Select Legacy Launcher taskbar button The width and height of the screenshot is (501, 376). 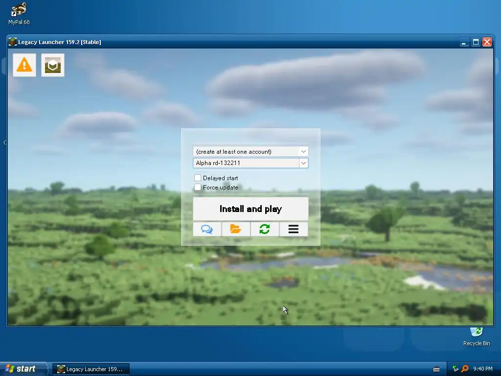click(91, 369)
